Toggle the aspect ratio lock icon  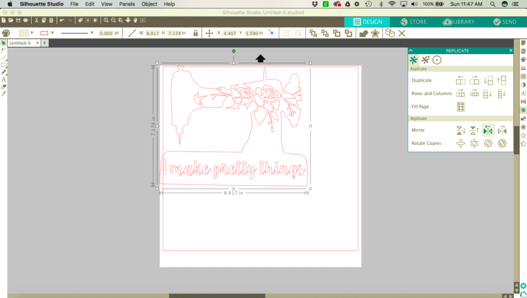[196, 33]
